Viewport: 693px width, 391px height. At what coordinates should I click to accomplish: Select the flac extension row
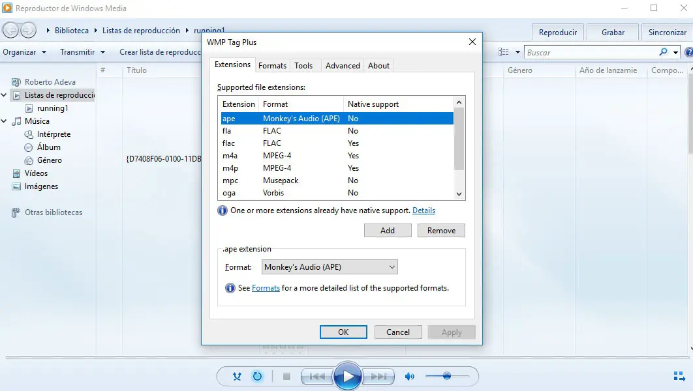pos(337,143)
